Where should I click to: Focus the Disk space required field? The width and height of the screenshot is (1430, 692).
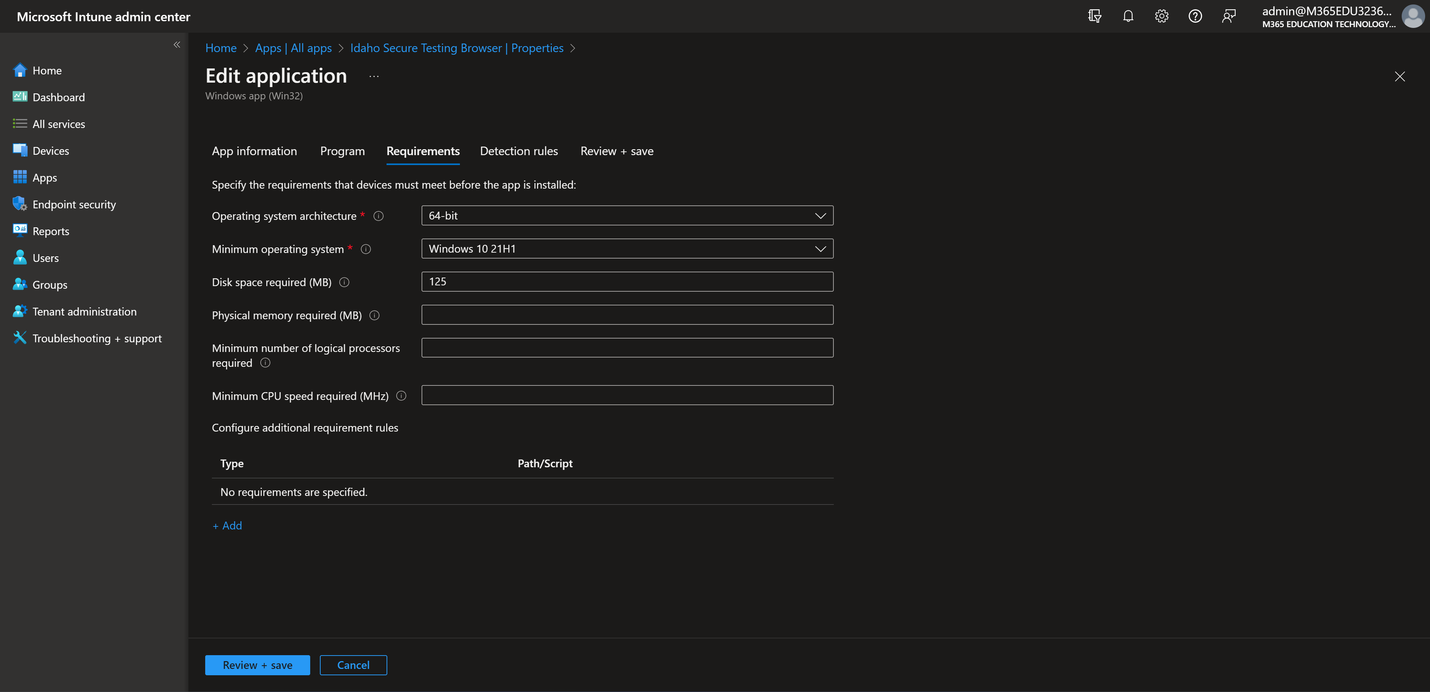627,282
